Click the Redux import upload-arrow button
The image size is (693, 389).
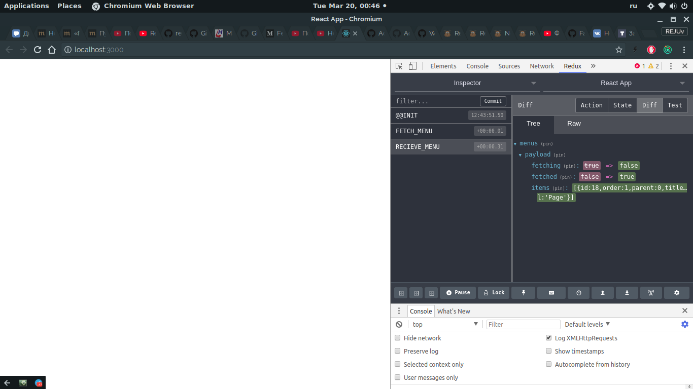pos(603,293)
